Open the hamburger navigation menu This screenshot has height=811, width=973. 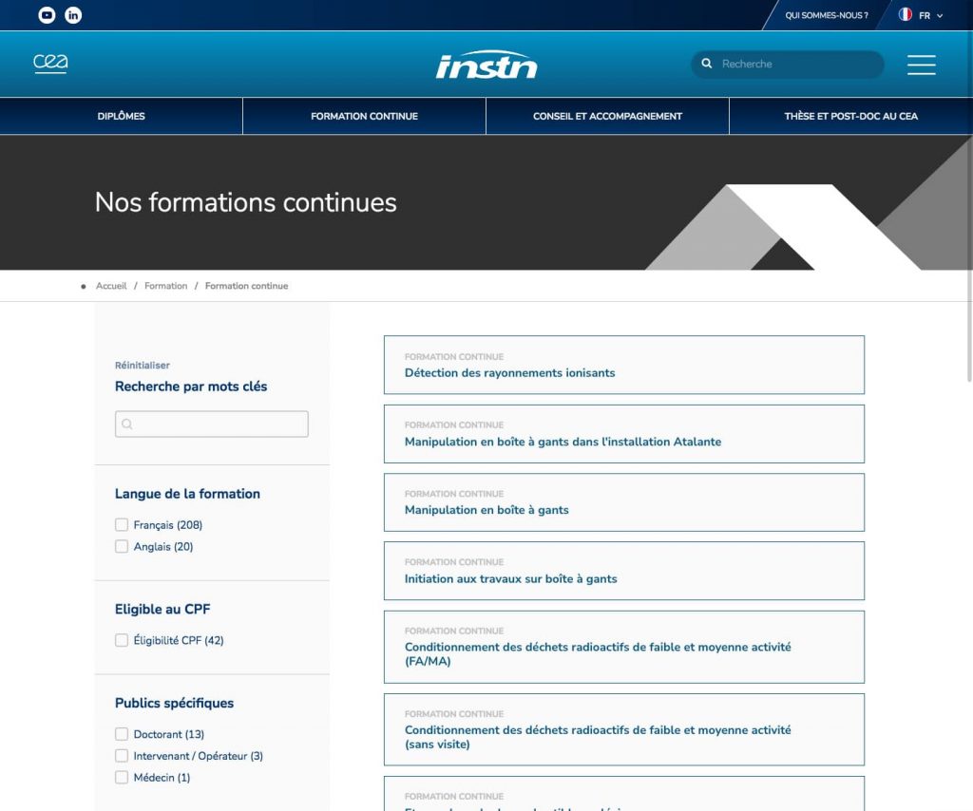point(921,65)
